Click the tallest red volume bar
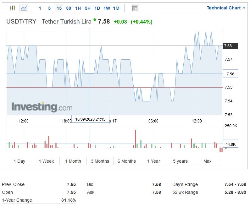This screenshot has height=212, width=250. tap(136, 139)
